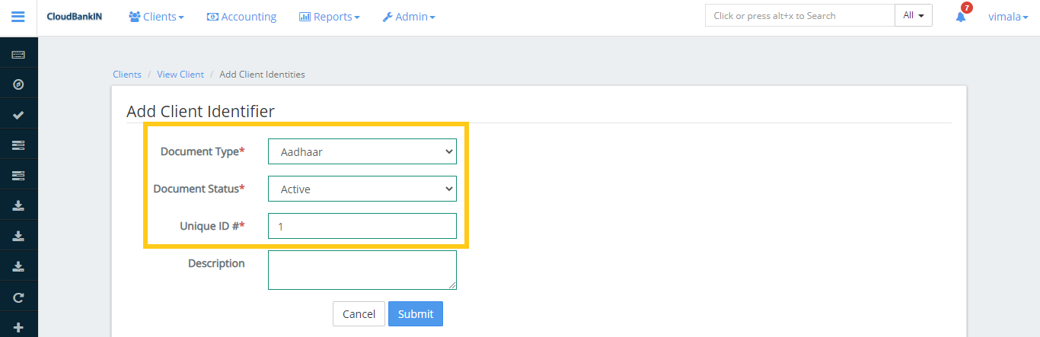
Task: Open the Clients menu in navbar
Action: [x=156, y=17]
